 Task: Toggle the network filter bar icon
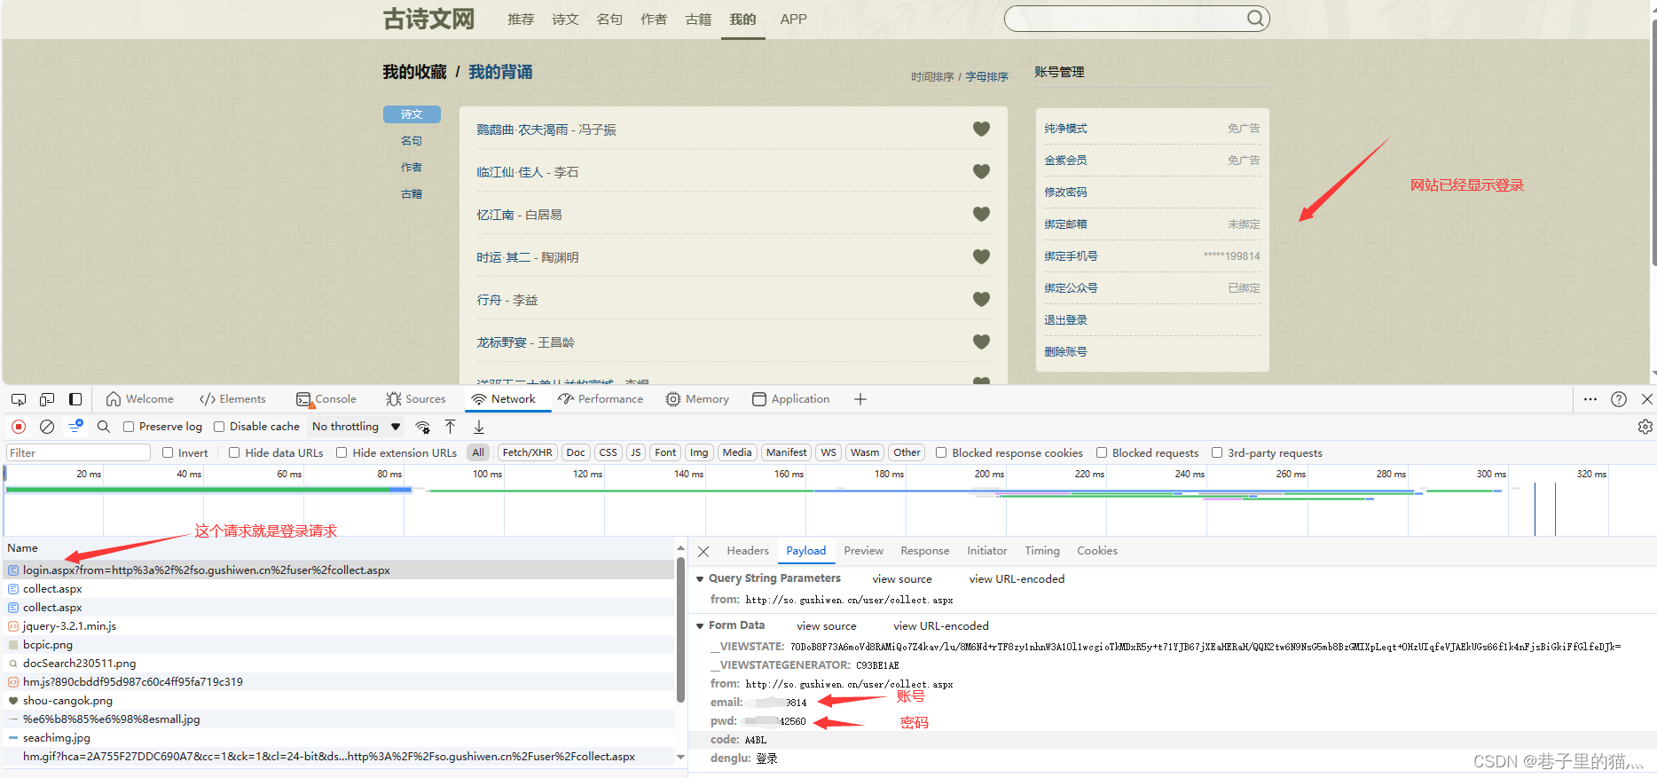(75, 427)
